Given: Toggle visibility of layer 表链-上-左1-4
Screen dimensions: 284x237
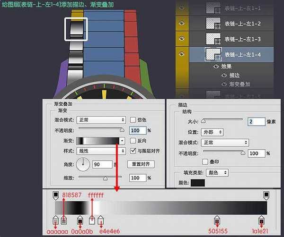Looking at the screenshot, I should [x=183, y=55].
